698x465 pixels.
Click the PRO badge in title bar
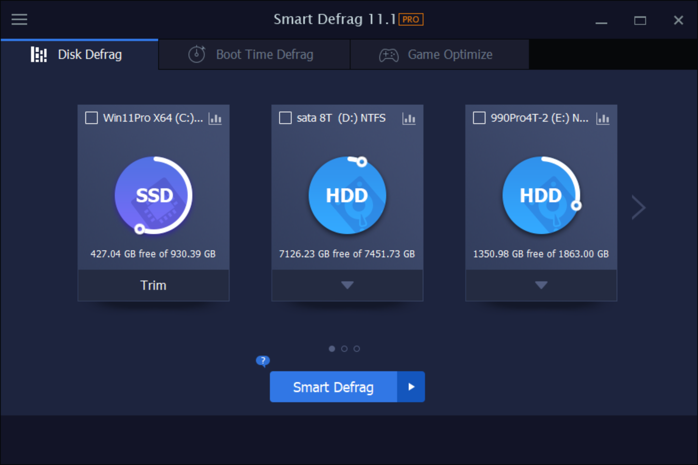(412, 19)
